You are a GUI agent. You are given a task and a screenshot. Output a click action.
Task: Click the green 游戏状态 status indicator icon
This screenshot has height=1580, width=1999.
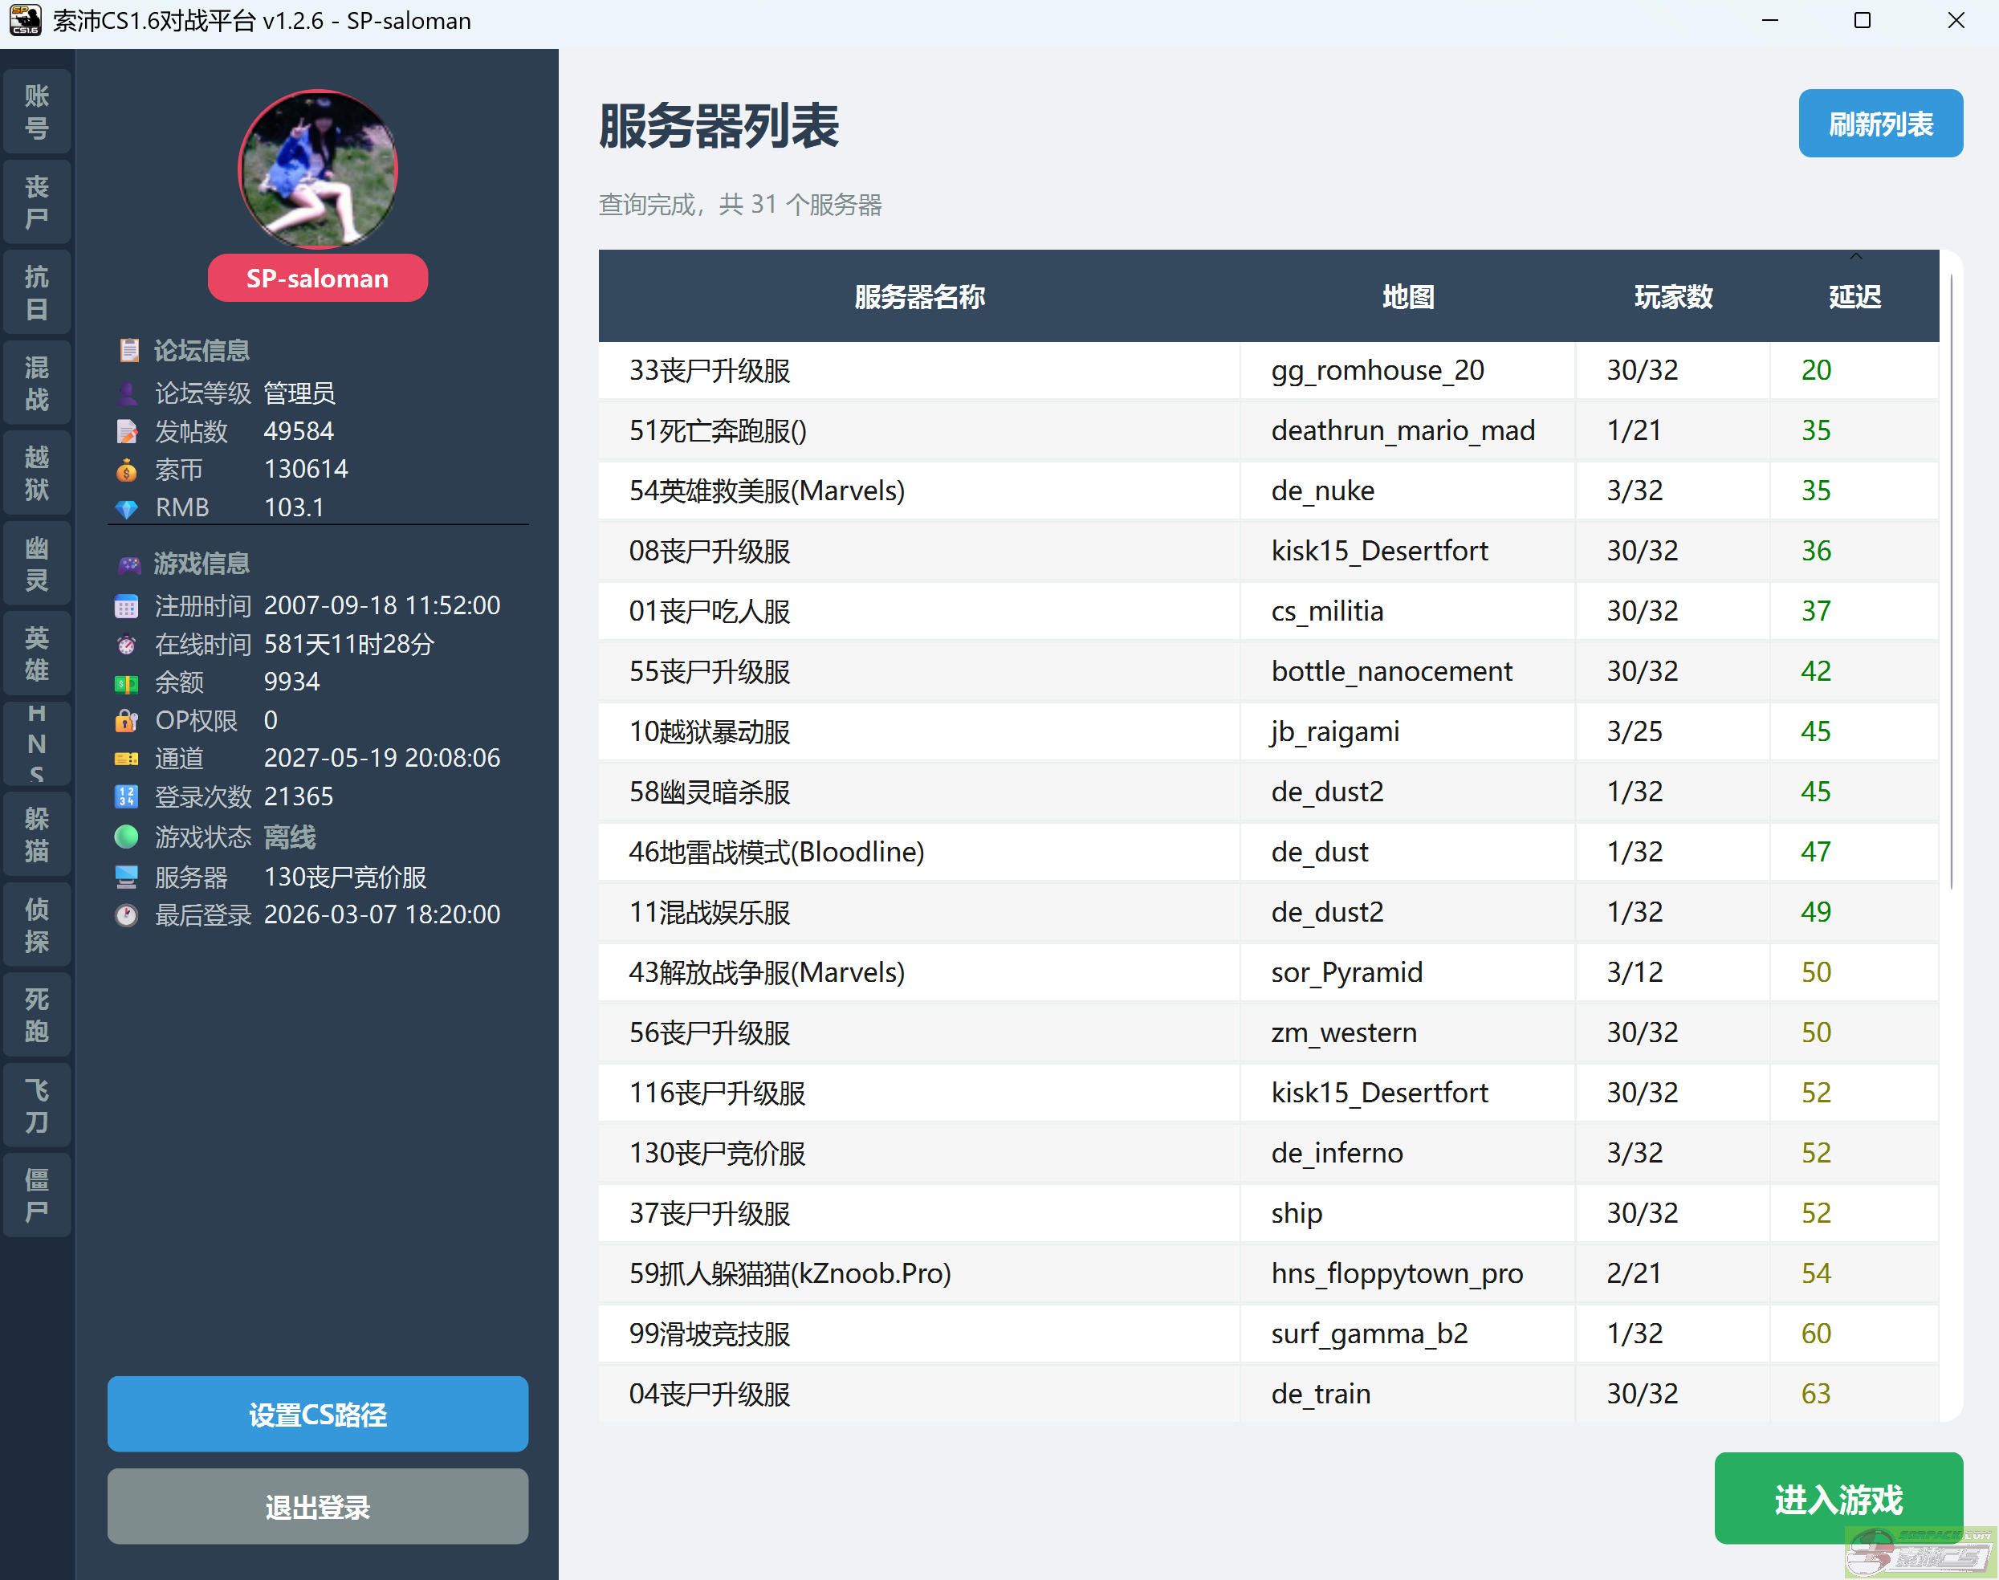(x=127, y=837)
